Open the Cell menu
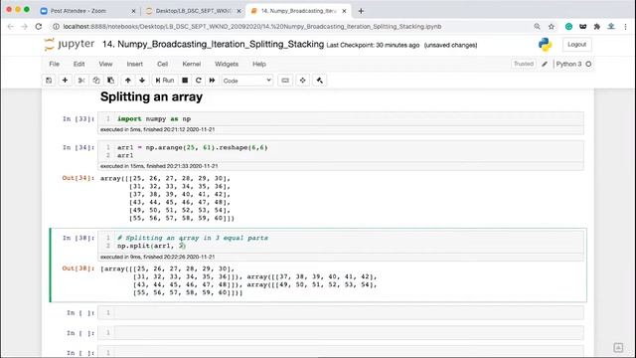The image size is (636, 358). coord(162,64)
